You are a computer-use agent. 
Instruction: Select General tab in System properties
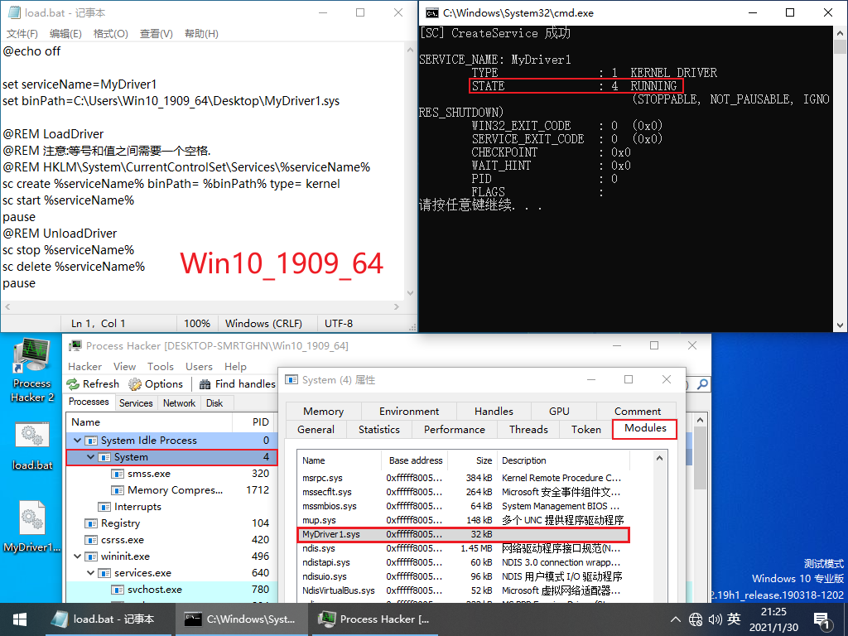316,430
